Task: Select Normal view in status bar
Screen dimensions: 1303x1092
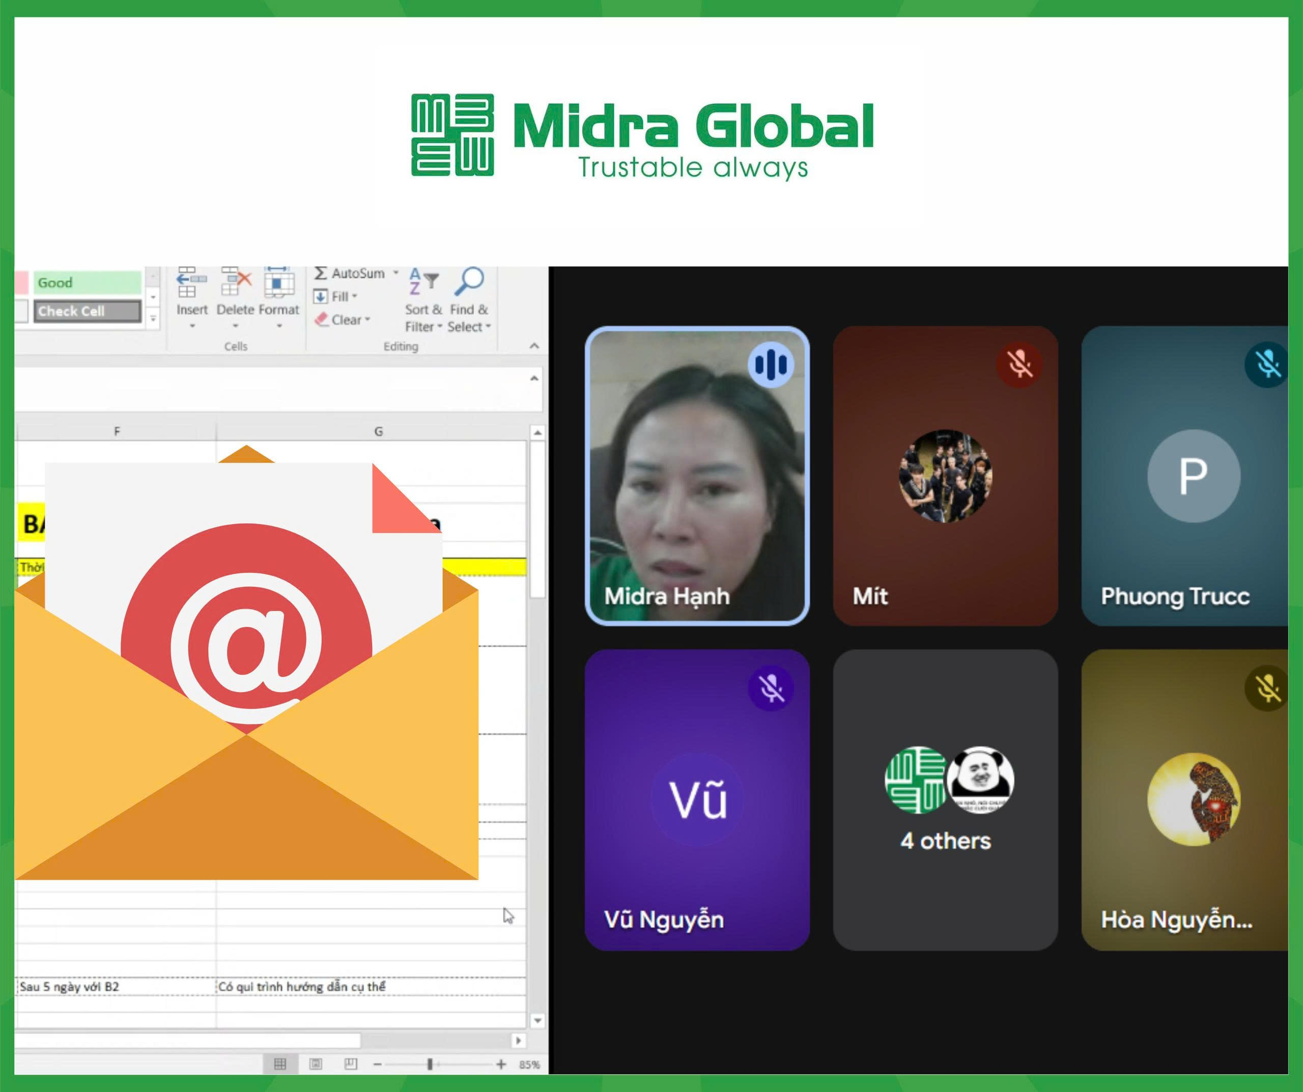Action: tap(280, 1064)
